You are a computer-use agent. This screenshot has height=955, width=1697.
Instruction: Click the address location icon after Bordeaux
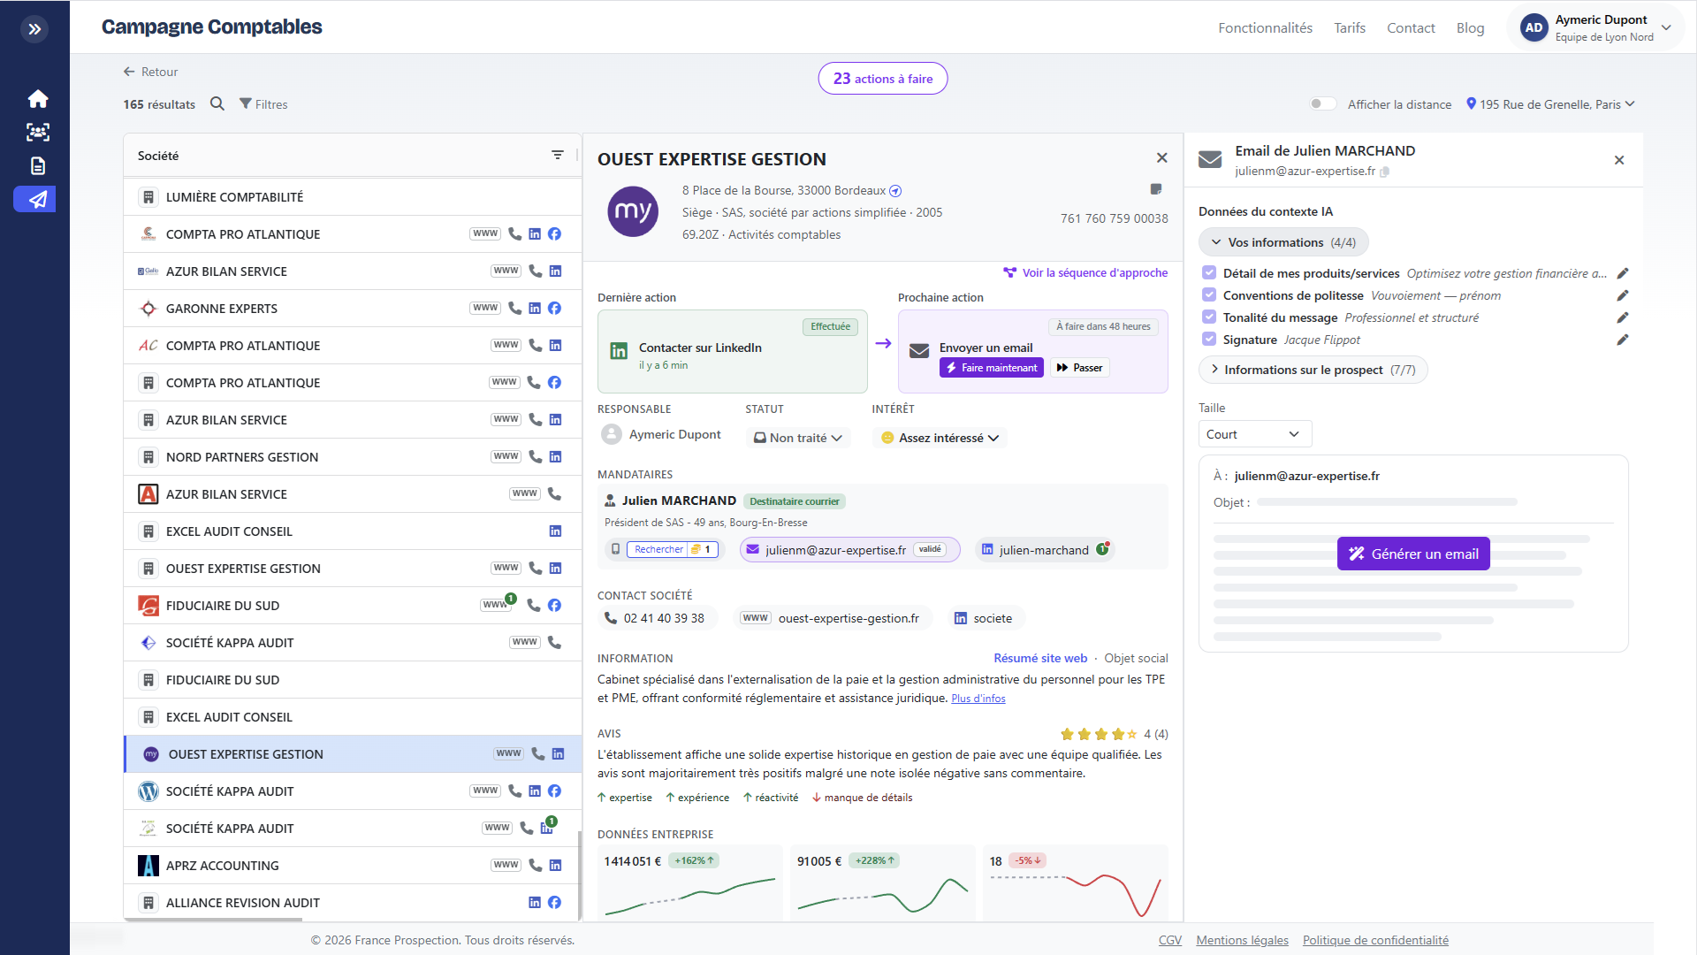[895, 191]
